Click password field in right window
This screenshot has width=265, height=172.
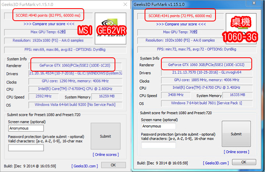click(x=159, y=145)
